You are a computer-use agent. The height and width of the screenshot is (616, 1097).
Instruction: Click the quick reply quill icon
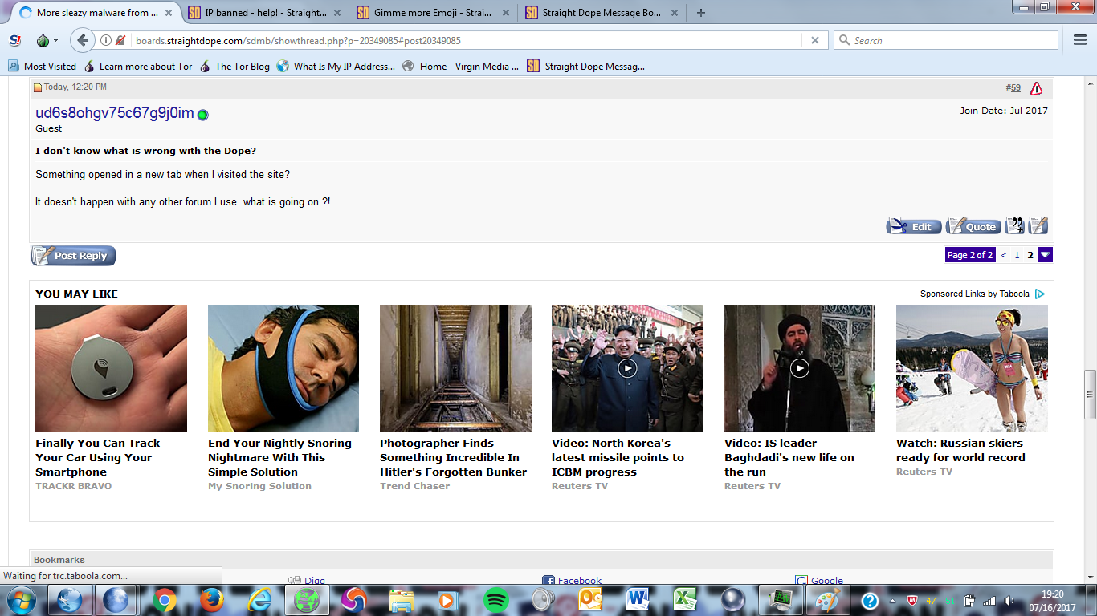point(1038,226)
